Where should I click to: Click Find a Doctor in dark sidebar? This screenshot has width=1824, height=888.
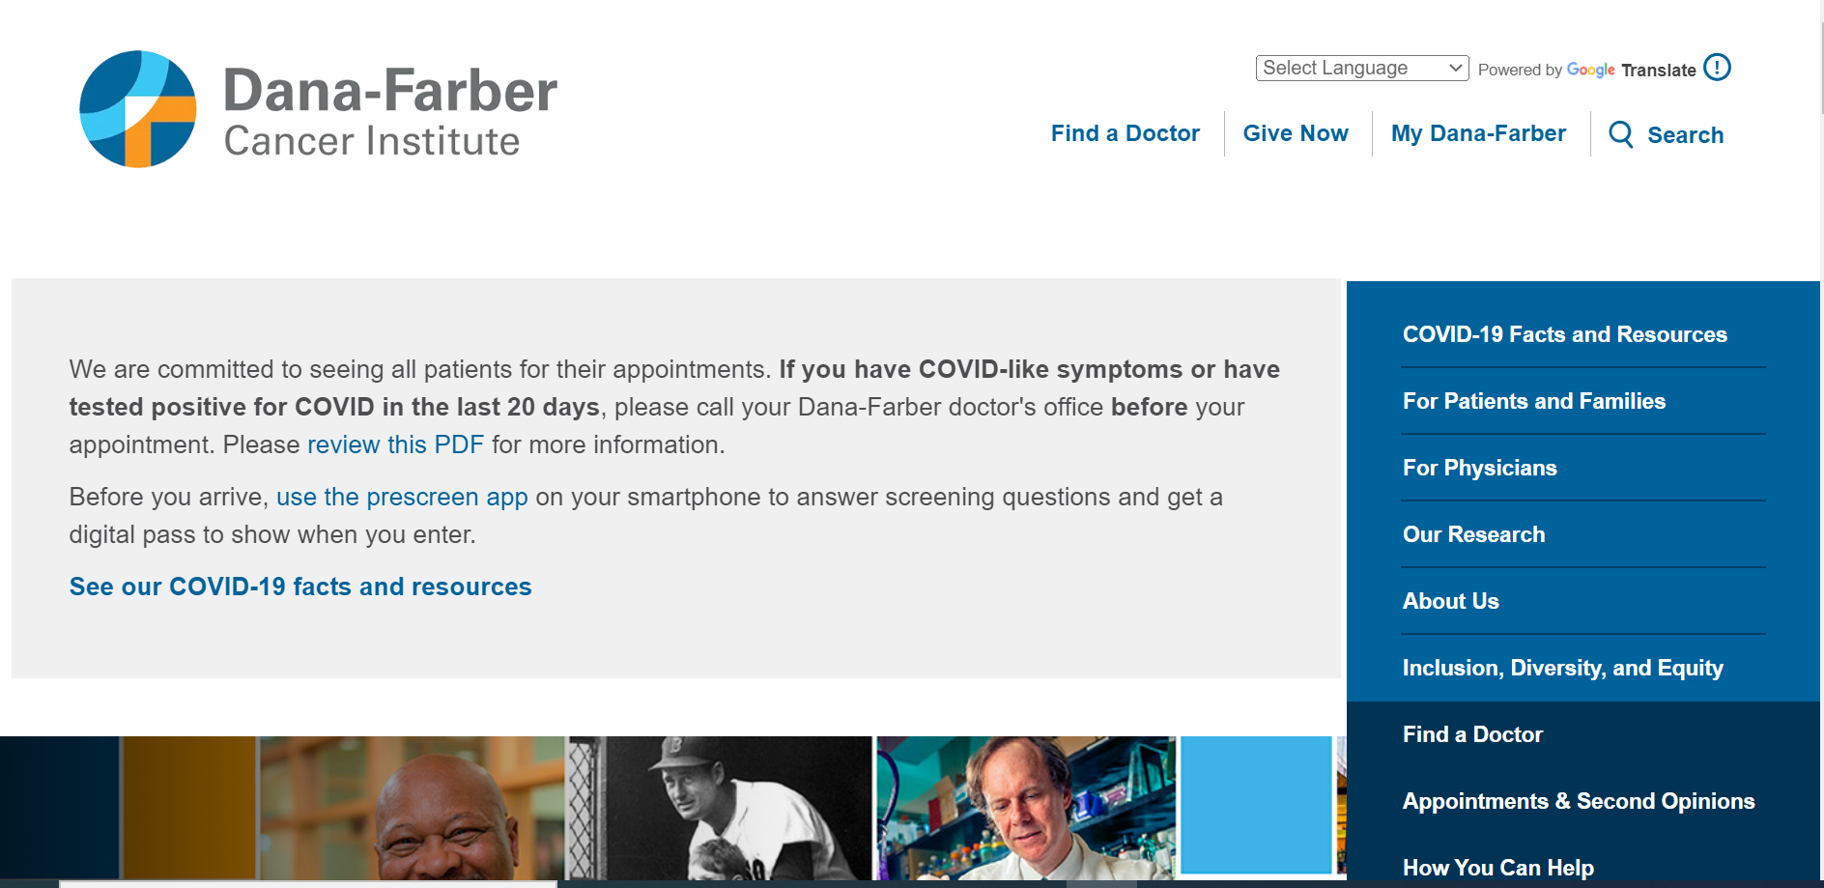point(1472,734)
